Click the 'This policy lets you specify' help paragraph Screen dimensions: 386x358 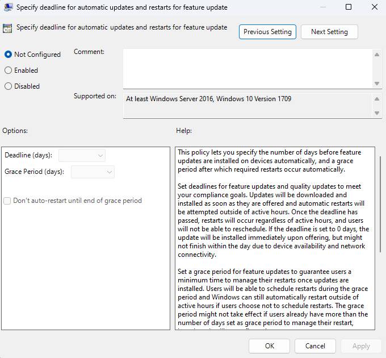pos(269,161)
